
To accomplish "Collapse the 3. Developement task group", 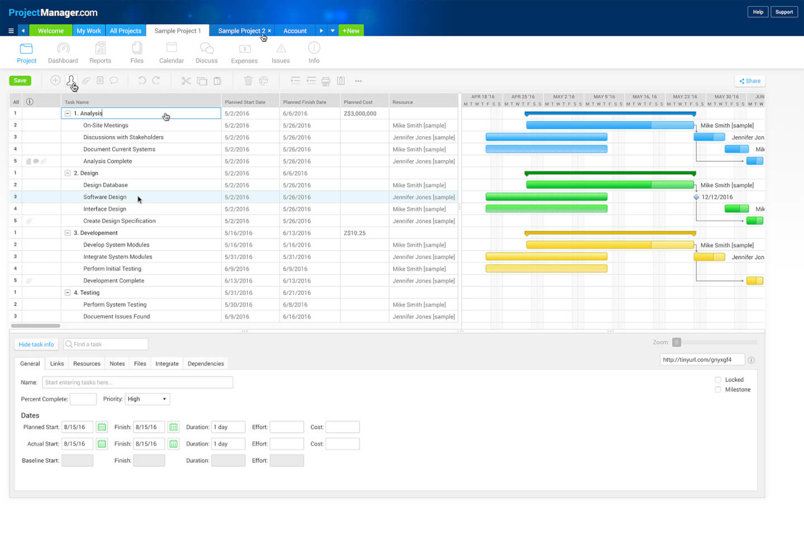I will [68, 233].
